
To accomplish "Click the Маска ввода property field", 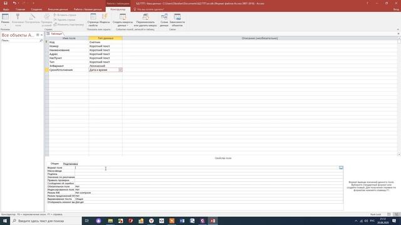I will point(209,171).
